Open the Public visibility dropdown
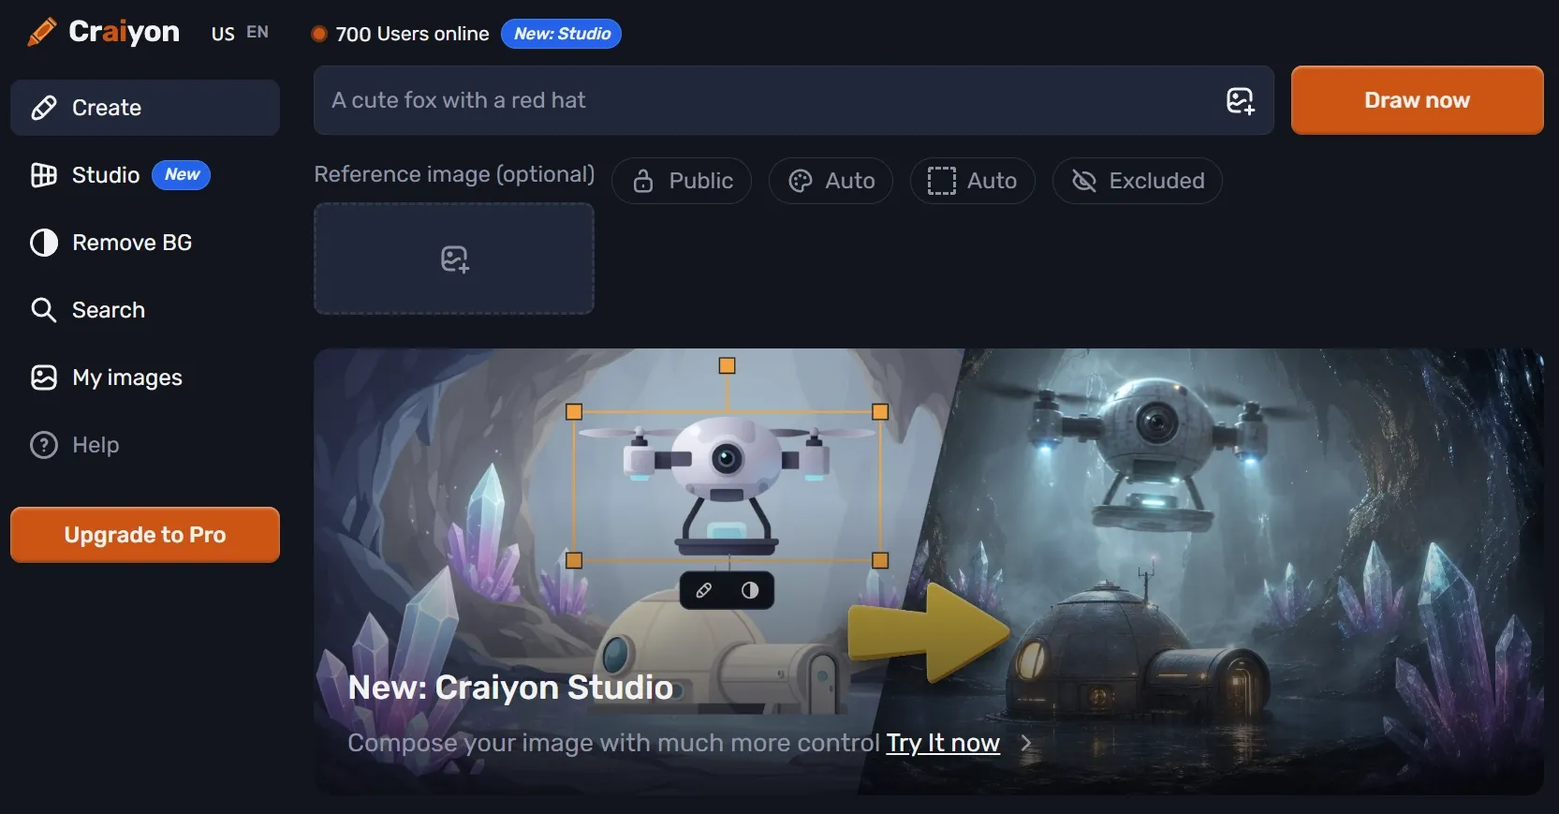The image size is (1559, 814). (682, 181)
